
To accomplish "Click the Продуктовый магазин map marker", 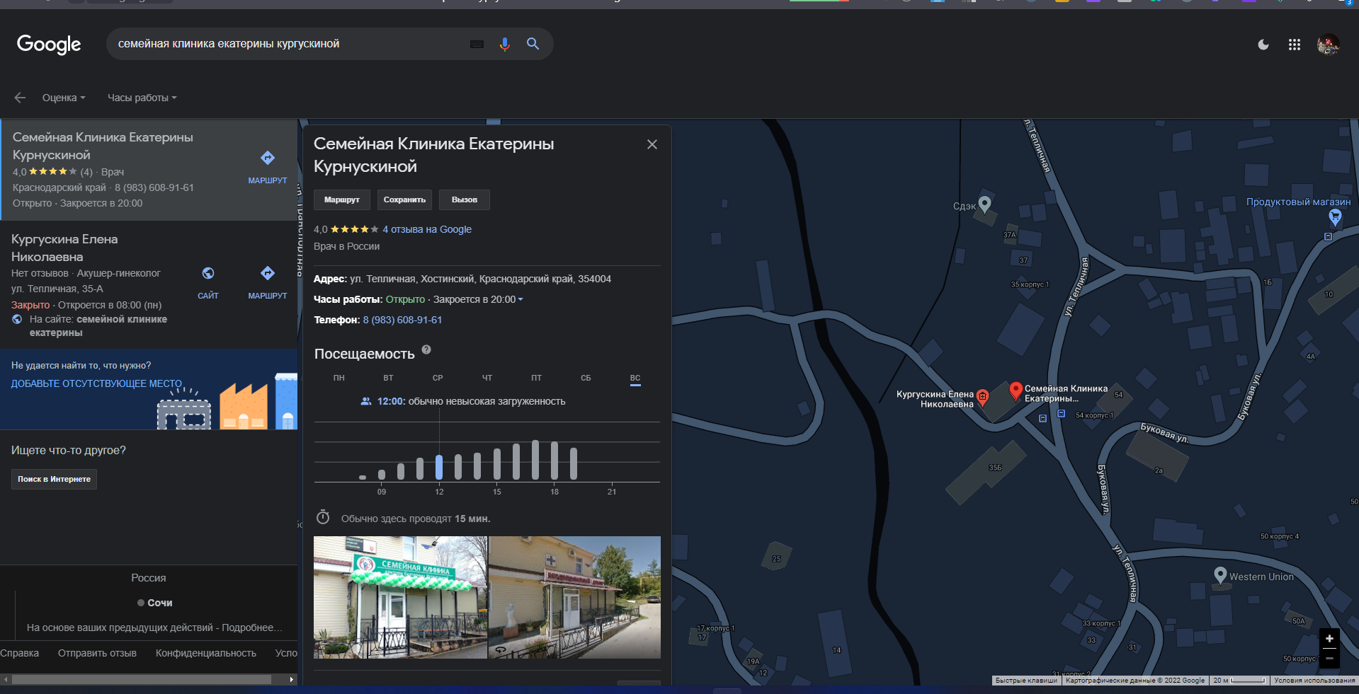I will point(1335,216).
